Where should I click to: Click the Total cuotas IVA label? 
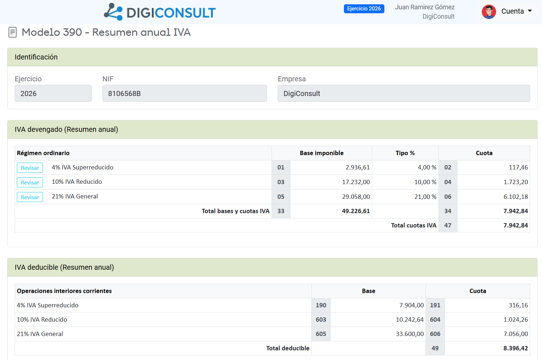[414, 225]
